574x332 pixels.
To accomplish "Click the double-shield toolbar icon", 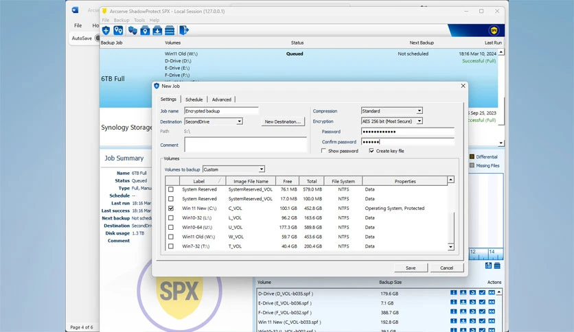I will click(x=133, y=30).
